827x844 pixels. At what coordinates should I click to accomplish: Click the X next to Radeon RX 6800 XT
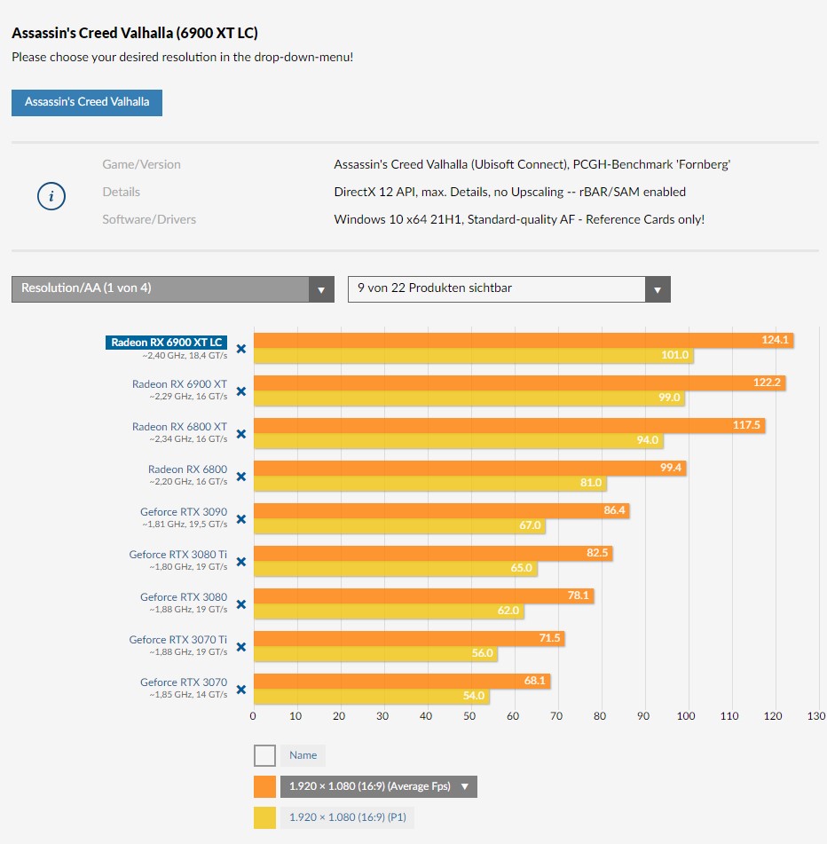(240, 434)
